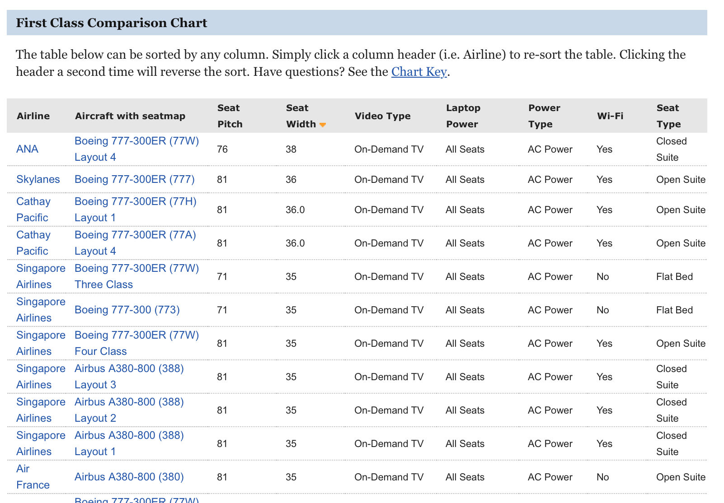
Task: Click the Laptop Power column header
Action: coord(463,116)
